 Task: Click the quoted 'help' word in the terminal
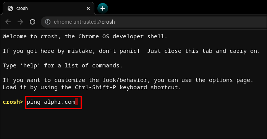click(30, 65)
